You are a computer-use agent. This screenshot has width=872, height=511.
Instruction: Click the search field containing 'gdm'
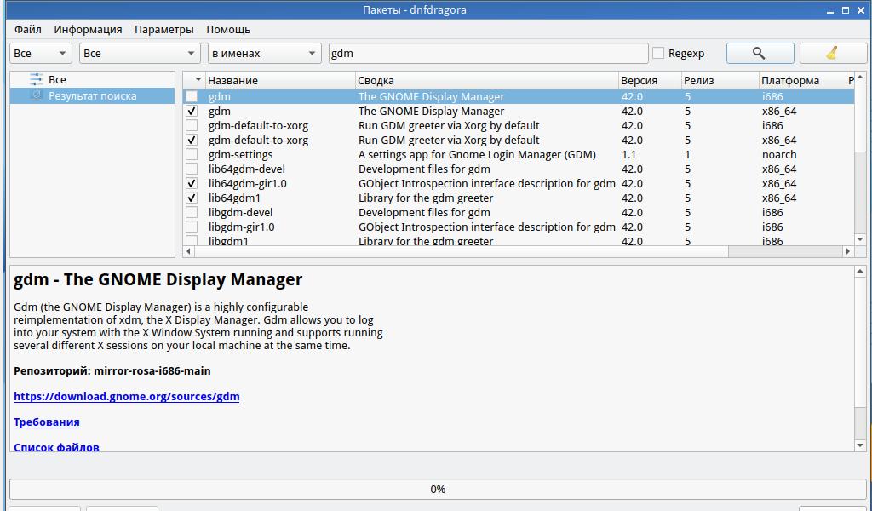pos(488,53)
